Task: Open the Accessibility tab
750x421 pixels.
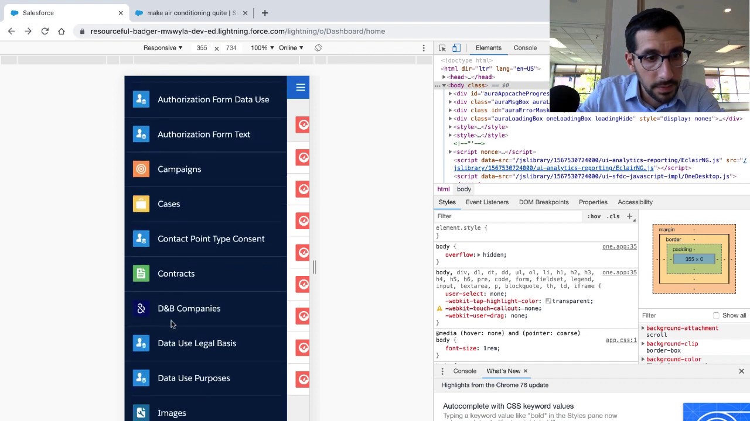Action: tap(635, 202)
